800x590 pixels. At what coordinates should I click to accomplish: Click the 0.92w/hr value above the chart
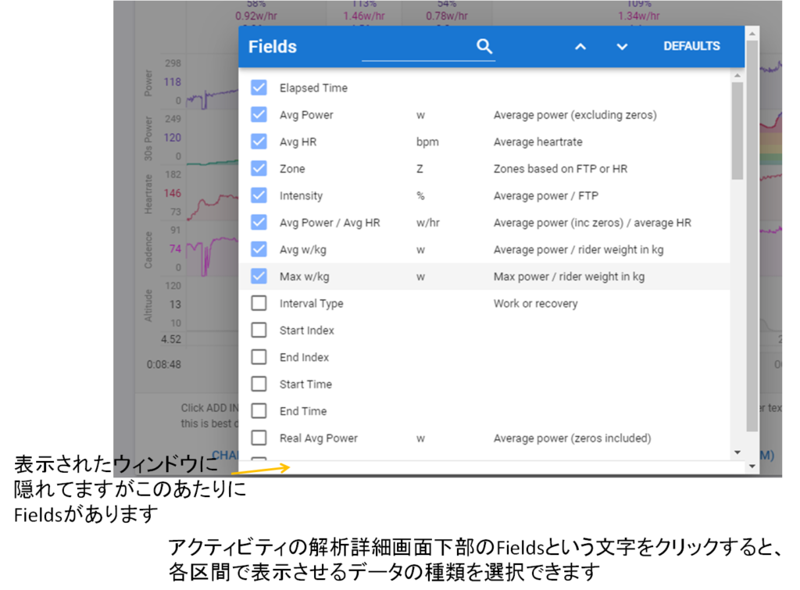[256, 16]
